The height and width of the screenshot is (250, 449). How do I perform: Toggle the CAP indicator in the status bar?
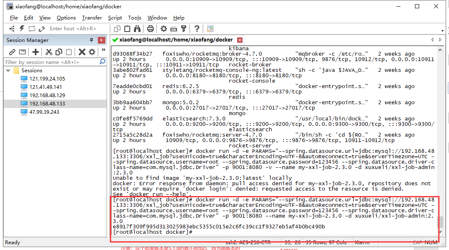pos(417,242)
